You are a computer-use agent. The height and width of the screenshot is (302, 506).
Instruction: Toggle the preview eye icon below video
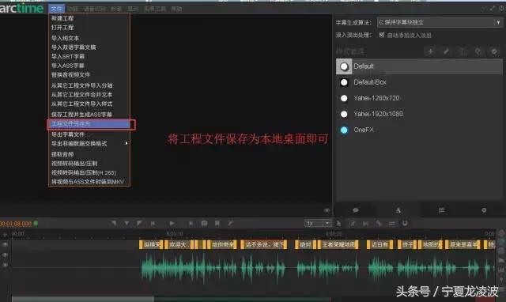point(327,210)
